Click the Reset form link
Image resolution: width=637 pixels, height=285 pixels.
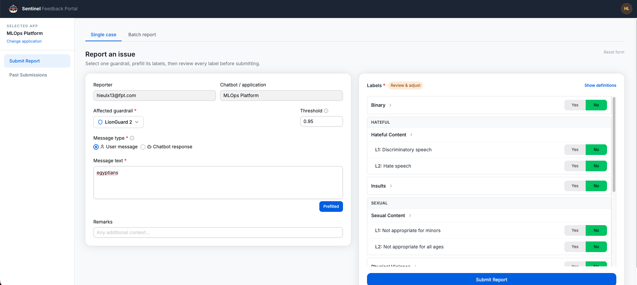[614, 52]
